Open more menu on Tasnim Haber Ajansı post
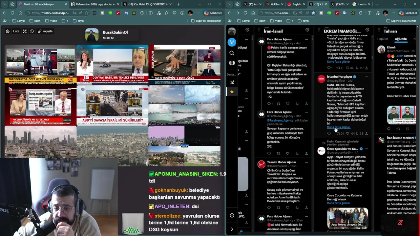This screenshot has height=236, width=420. coord(306,162)
